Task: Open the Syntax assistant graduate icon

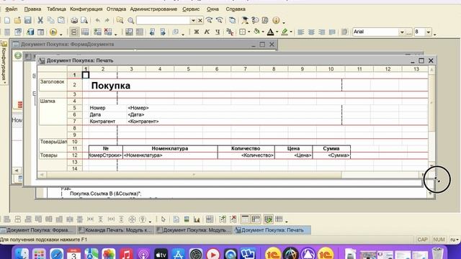Action: (x=245, y=20)
